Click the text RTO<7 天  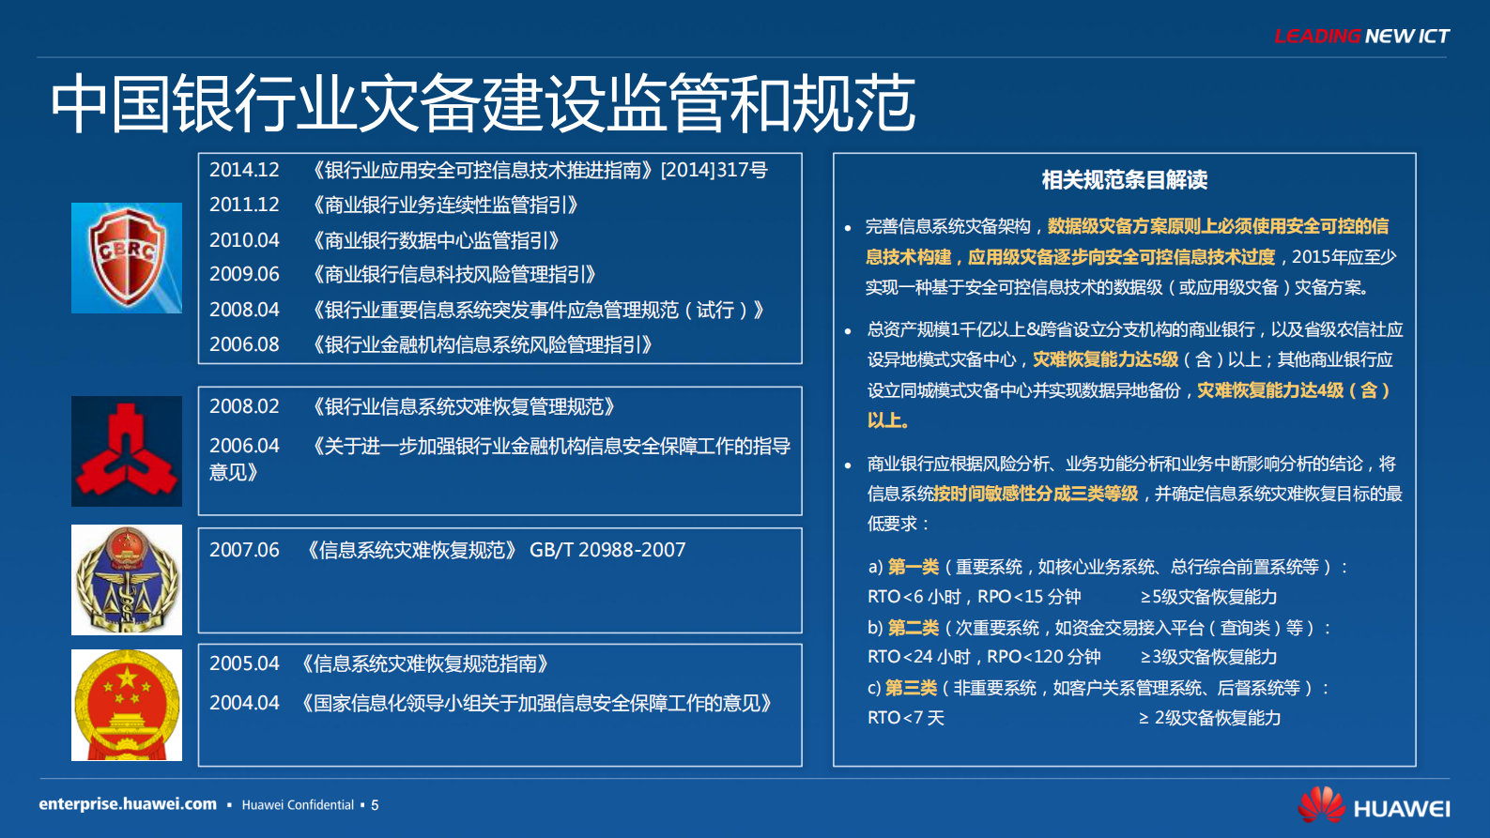906,718
